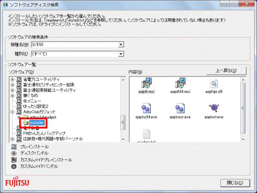Click contents pane scrollbar up arrow
257x193 pixels.
243,80
